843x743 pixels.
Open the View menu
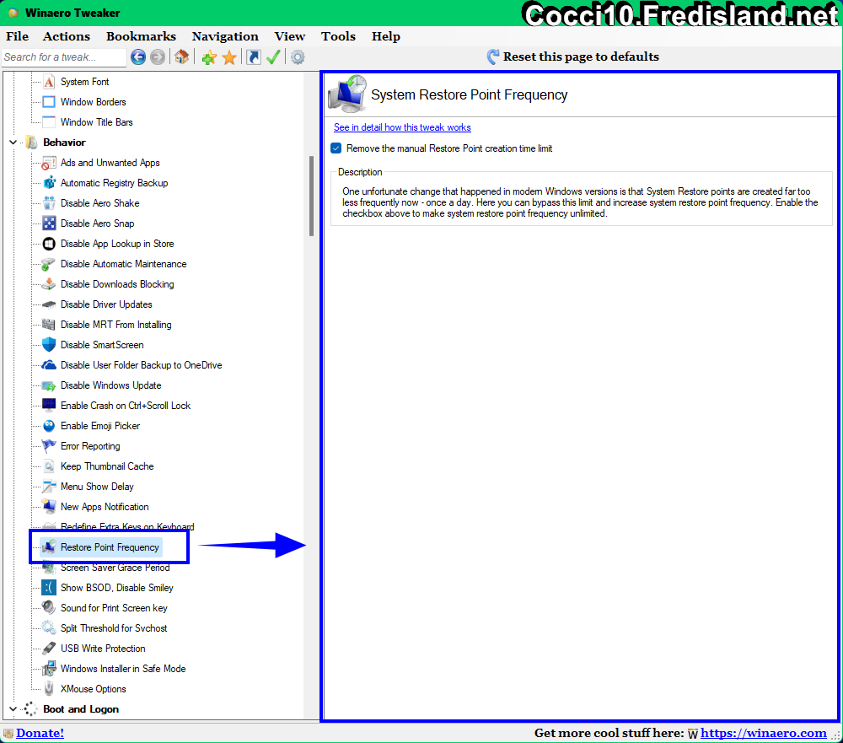290,36
